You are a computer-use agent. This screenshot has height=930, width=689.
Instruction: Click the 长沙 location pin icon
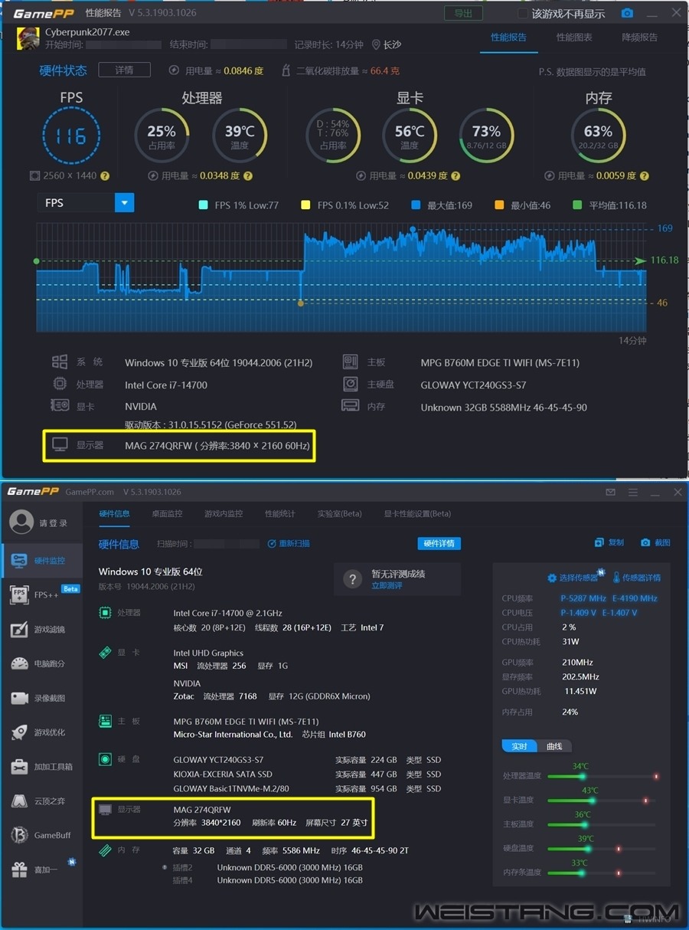(376, 45)
